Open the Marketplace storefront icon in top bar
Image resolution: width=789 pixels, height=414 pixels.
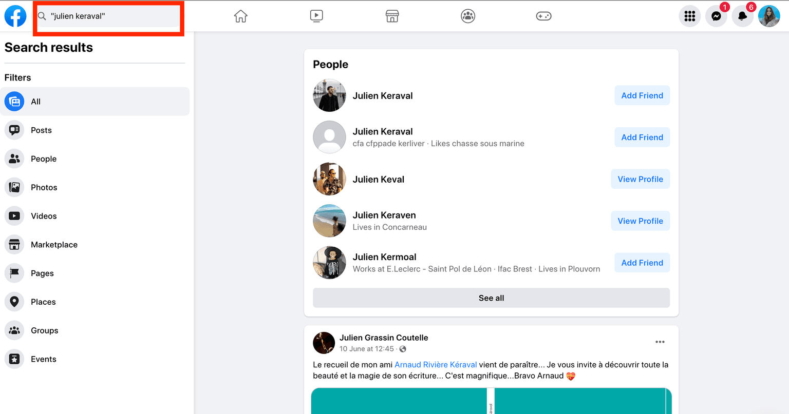[392, 16]
